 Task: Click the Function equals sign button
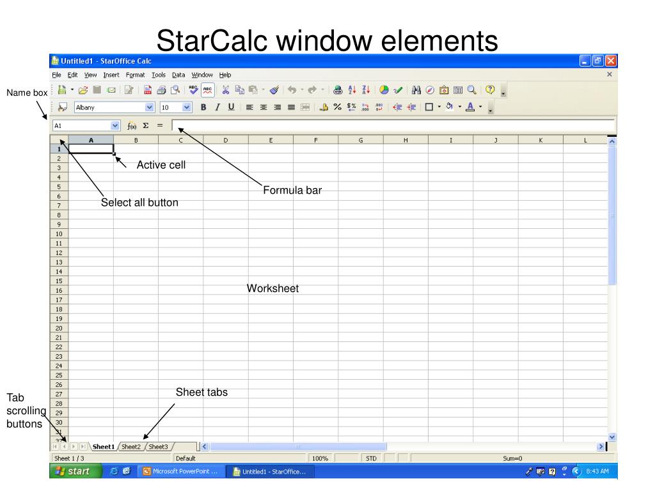click(x=159, y=126)
